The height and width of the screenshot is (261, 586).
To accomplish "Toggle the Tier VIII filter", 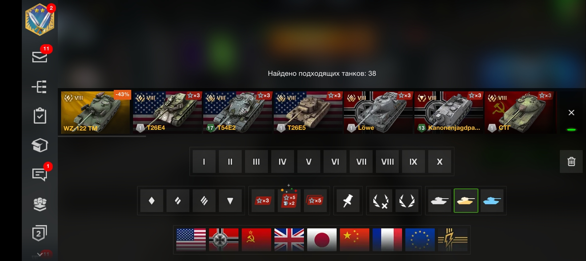I will (388, 162).
